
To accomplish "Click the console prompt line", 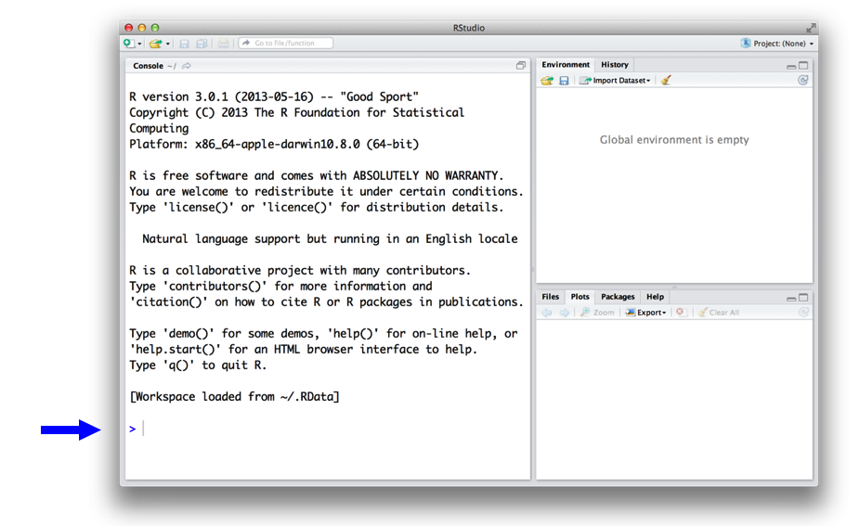I will [x=279, y=429].
